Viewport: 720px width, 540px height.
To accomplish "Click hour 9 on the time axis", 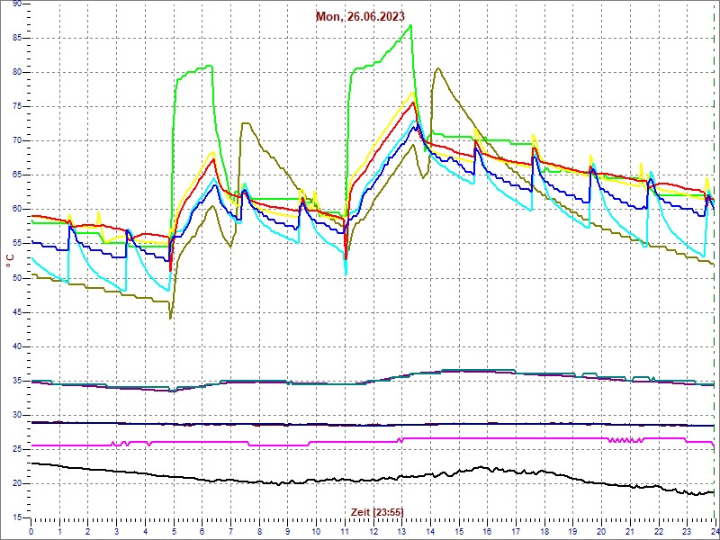I will click(287, 532).
